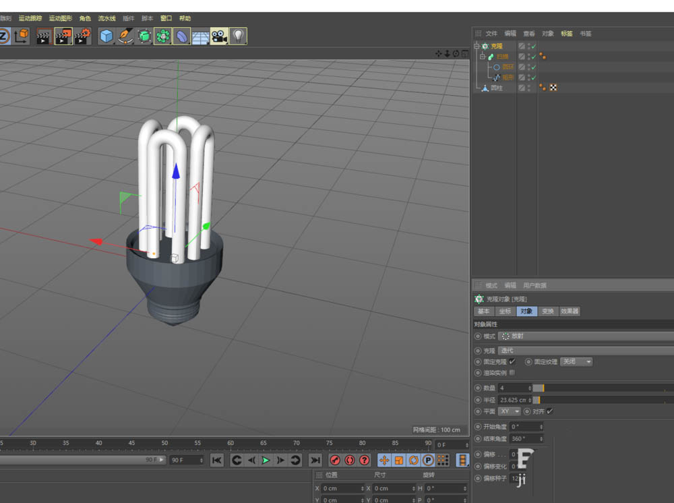Screen dimensions: 674x503
Task: Collapse the 扫描 object tree node
Action: tap(482, 57)
